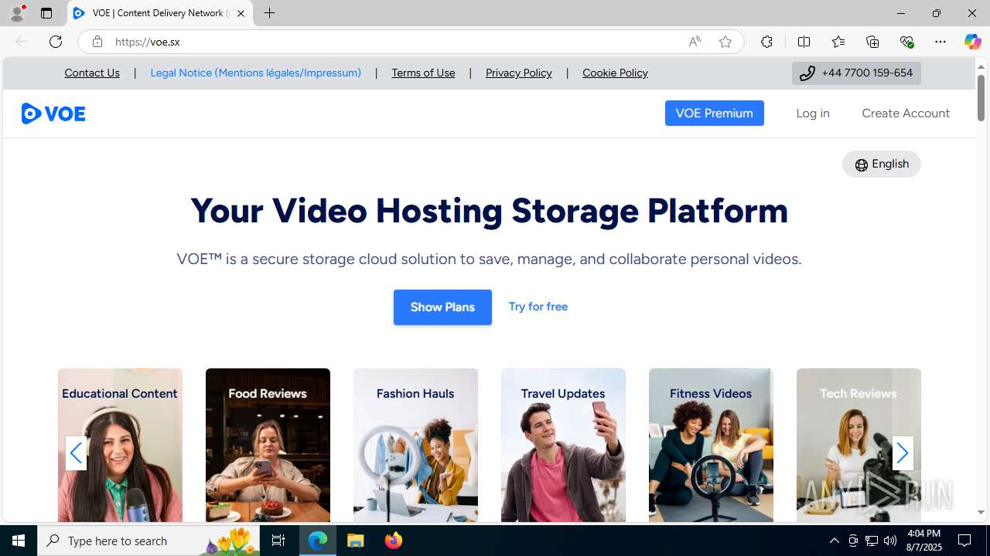Viewport: 990px width, 556px height.
Task: Click the VOE Premium button
Action: pos(715,113)
